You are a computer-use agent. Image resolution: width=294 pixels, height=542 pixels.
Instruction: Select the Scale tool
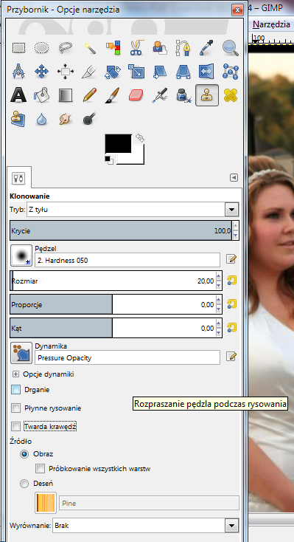(136, 72)
